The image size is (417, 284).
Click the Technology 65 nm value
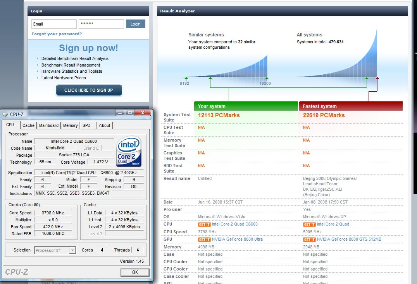45,162
